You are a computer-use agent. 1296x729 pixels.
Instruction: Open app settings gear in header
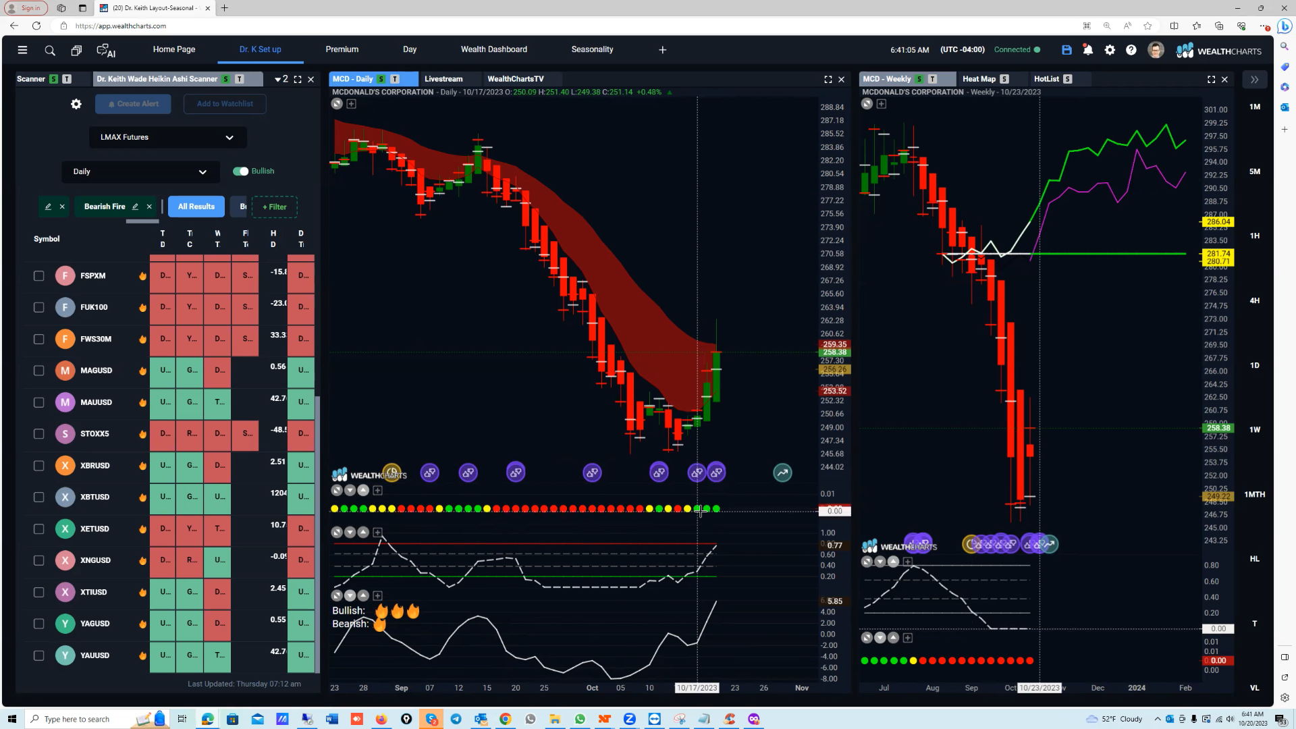pos(1110,50)
